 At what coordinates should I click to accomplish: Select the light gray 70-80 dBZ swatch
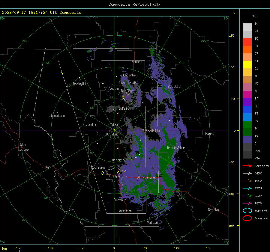(247, 27)
